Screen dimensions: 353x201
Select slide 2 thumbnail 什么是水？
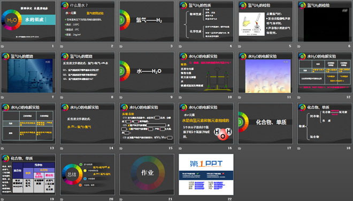87,21
